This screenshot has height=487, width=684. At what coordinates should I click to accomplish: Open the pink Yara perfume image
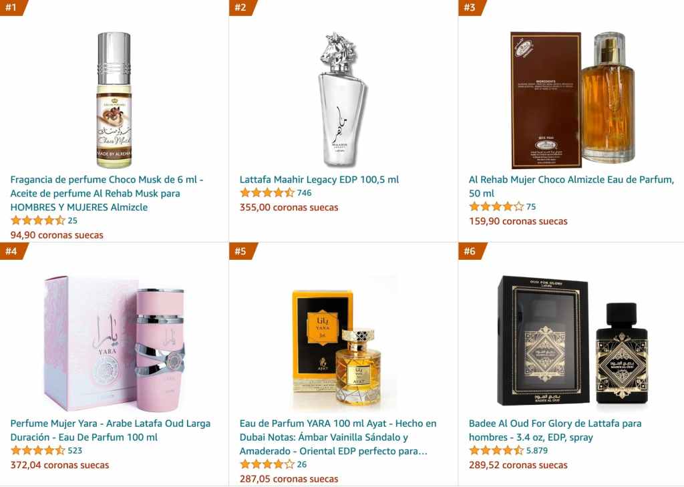tap(114, 343)
